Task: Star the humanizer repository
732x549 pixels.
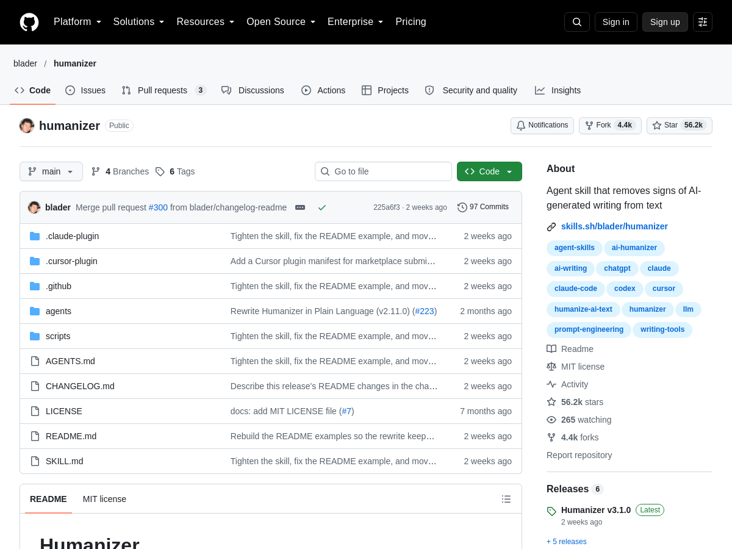Action: point(680,126)
